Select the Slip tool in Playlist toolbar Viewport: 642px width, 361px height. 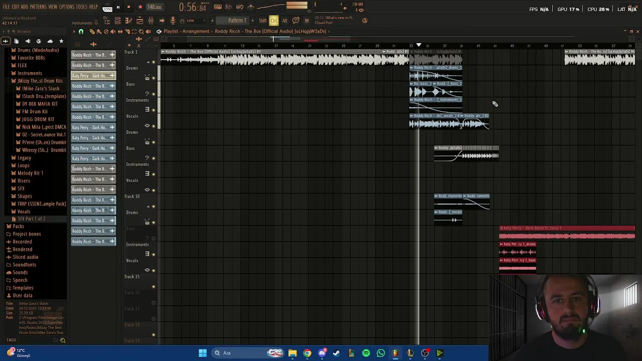point(120,32)
